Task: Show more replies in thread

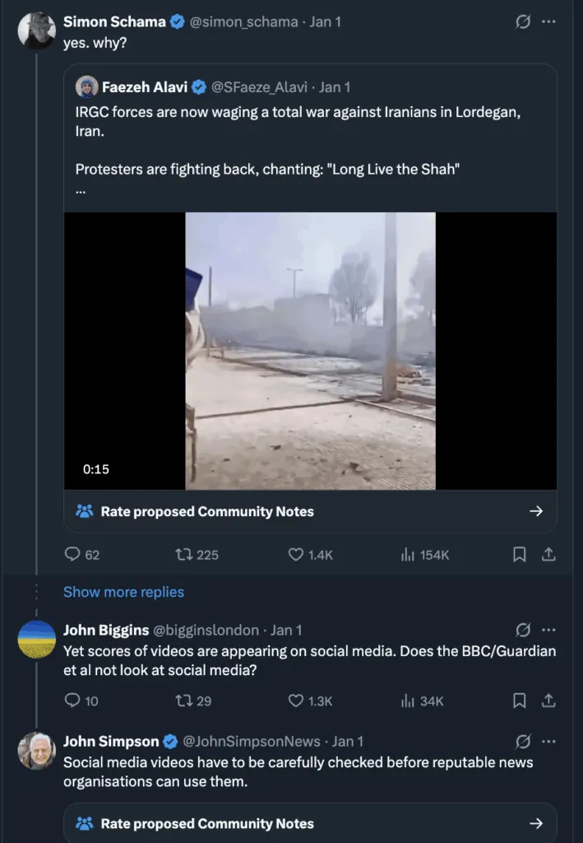Action: pos(123,592)
